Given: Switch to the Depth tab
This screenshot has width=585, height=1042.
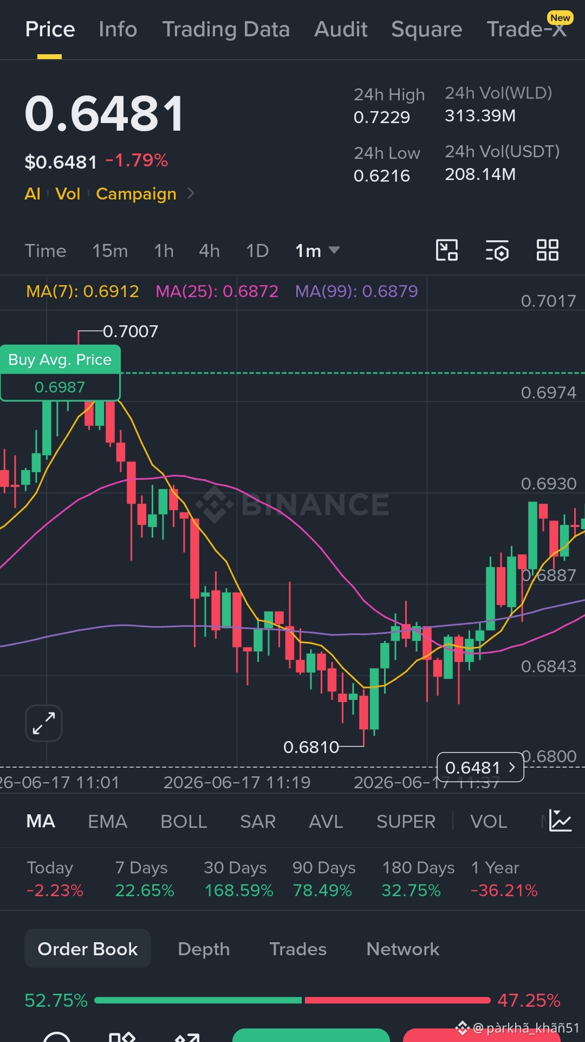Looking at the screenshot, I should 204,949.
